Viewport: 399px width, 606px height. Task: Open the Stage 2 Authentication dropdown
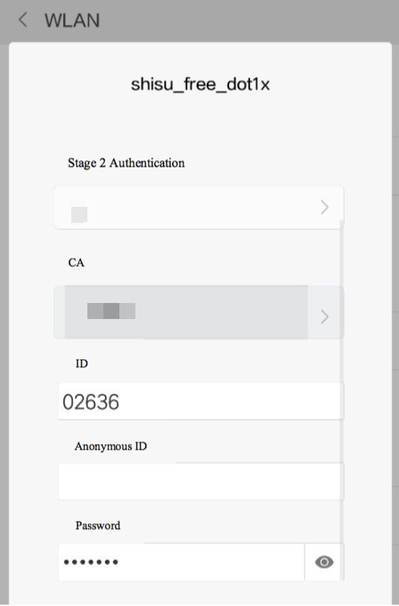click(x=199, y=208)
